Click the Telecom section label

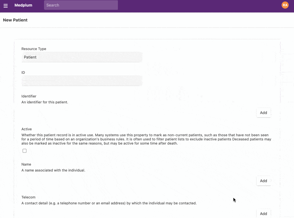tap(28, 197)
